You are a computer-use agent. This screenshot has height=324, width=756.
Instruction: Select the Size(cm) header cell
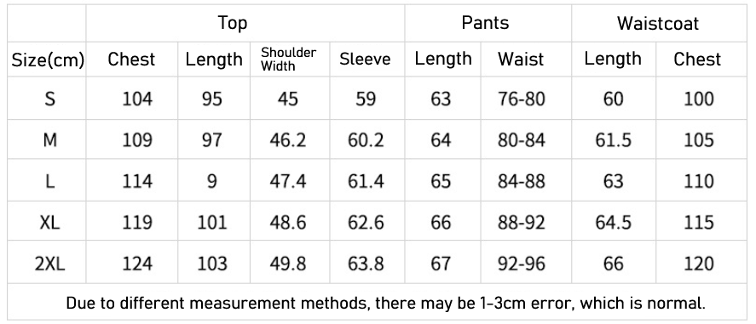(x=48, y=60)
